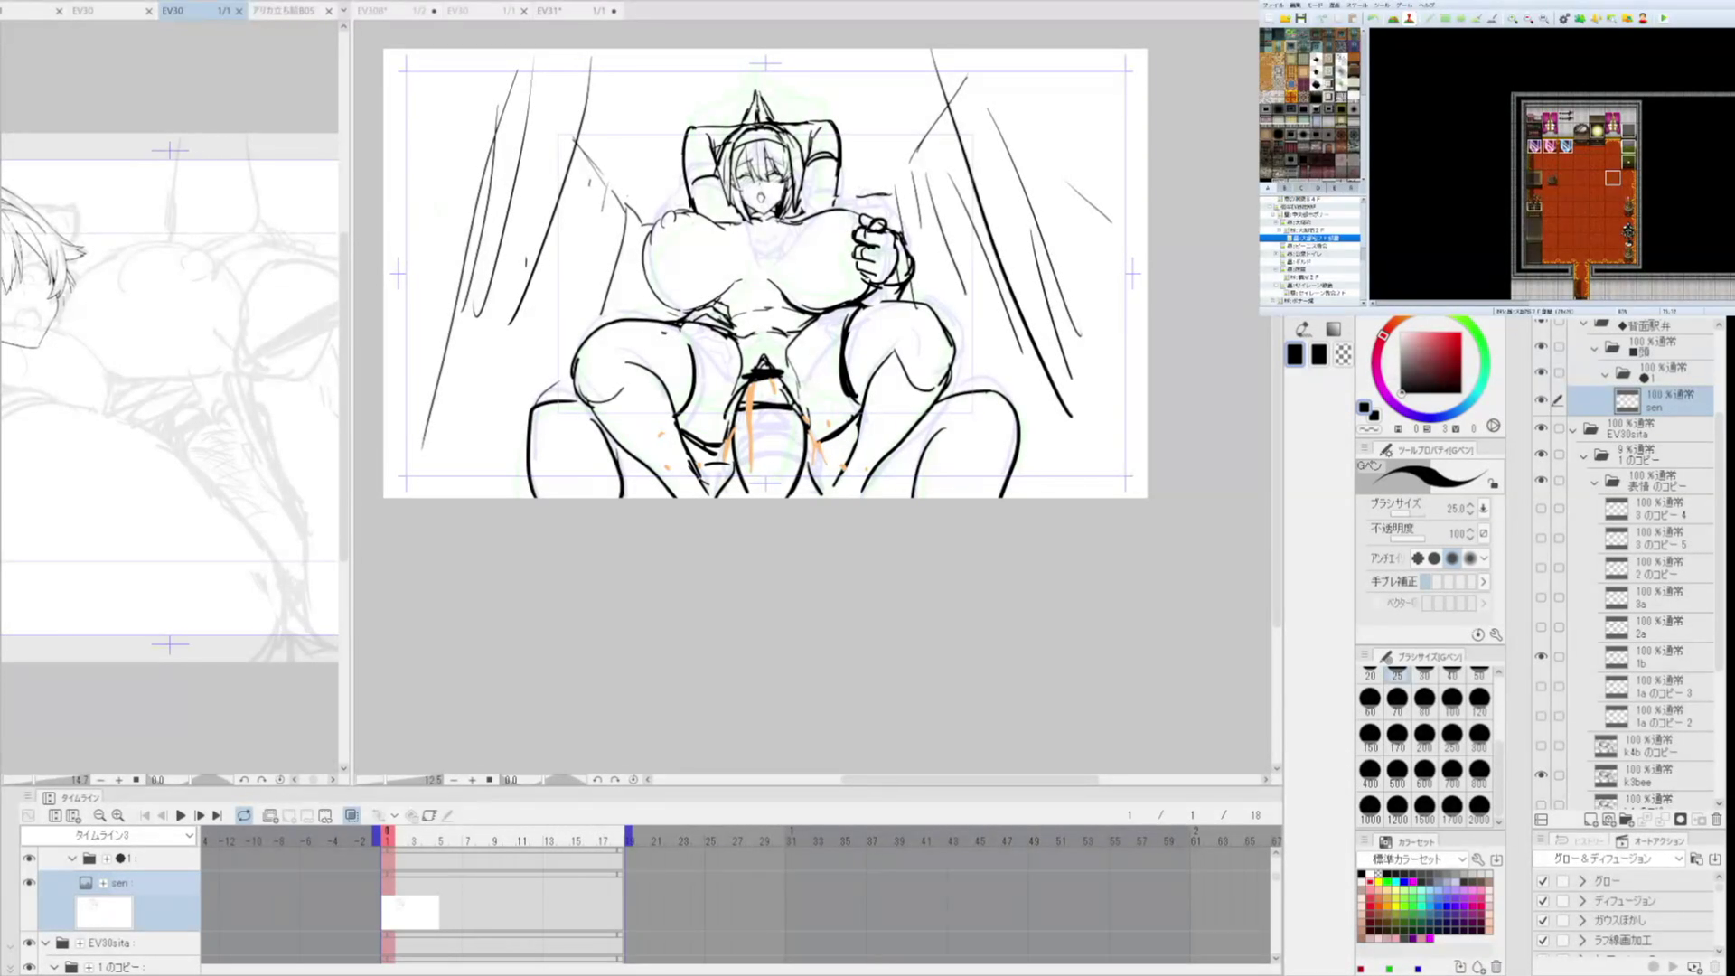Click new animation folder icon in timeline

[x=269, y=815]
